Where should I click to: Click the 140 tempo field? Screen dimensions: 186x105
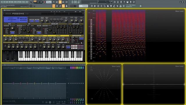(x=49, y=2)
